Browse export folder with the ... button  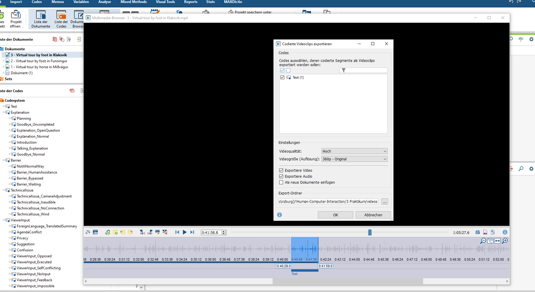pyautogui.click(x=385, y=202)
